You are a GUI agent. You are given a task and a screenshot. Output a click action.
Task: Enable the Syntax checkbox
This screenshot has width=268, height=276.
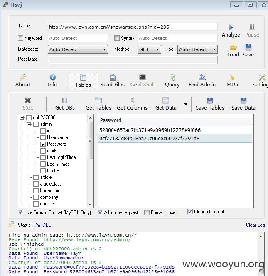(x=117, y=38)
